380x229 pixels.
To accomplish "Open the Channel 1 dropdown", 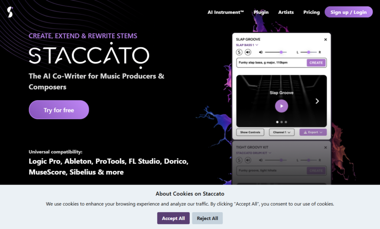I will tap(282, 132).
